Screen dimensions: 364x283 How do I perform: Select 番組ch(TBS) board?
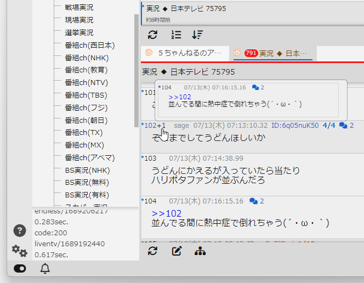coord(86,95)
